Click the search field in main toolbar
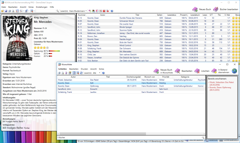 coord(45,11)
